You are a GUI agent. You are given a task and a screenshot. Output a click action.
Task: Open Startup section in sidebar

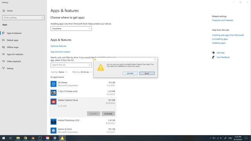[x=10, y=68]
